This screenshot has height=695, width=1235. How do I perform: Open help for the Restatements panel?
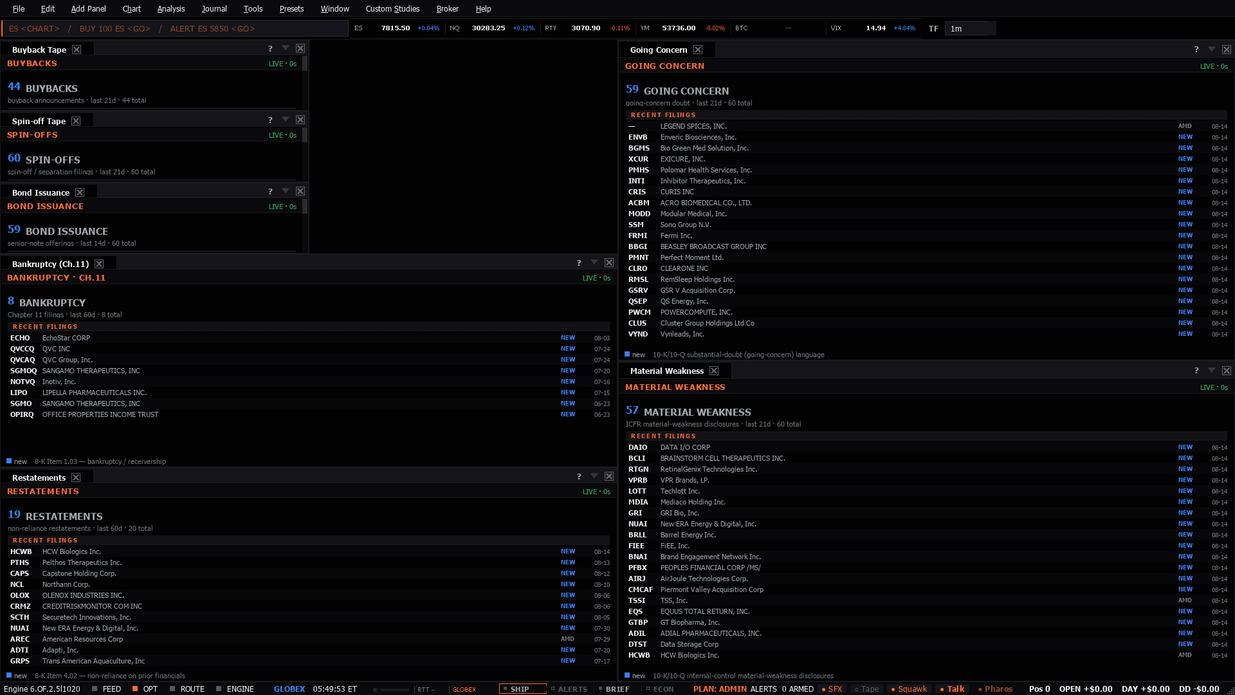579,477
